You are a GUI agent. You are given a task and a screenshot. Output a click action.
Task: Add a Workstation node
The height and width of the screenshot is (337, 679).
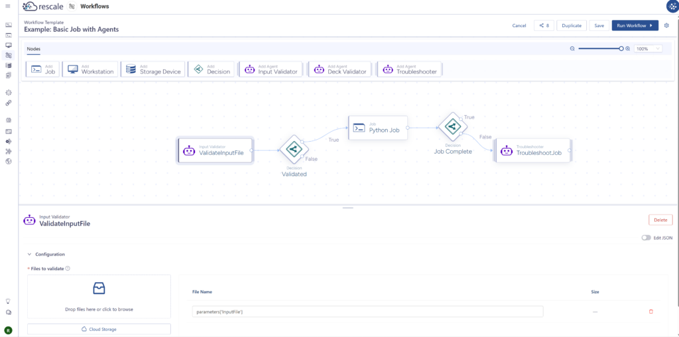pyautogui.click(x=91, y=70)
